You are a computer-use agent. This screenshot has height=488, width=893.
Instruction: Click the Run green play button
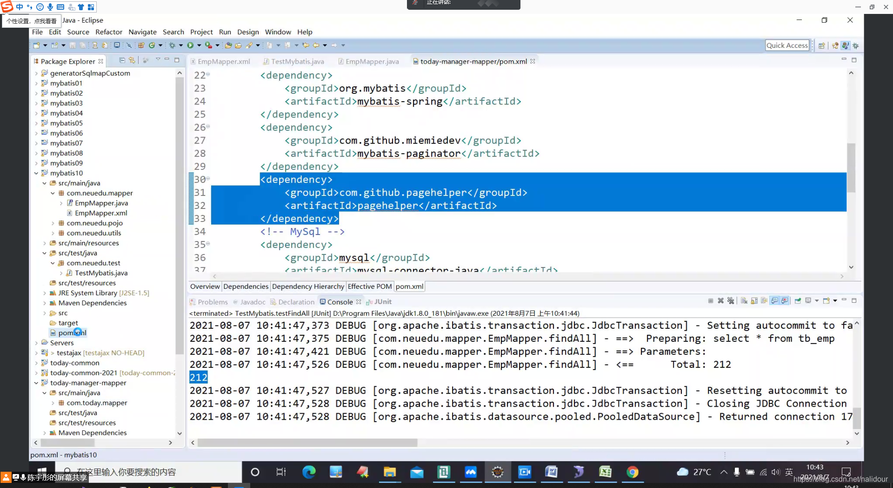click(x=190, y=45)
